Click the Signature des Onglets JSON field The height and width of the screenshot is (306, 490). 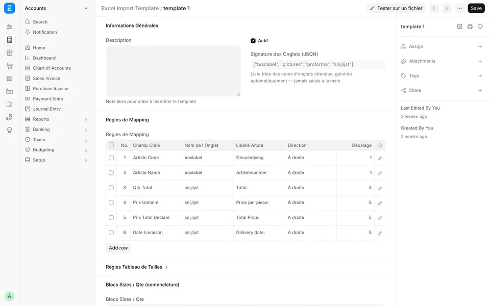point(317,64)
